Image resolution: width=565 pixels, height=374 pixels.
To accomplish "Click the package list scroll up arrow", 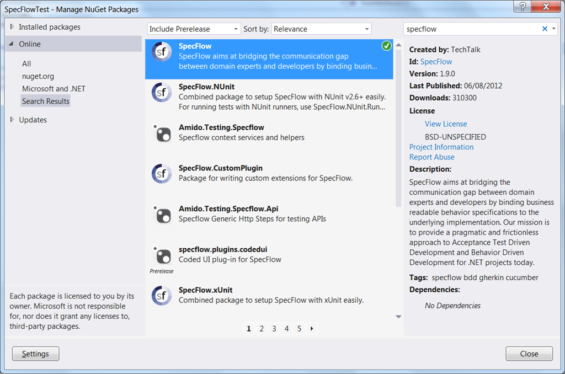I will (x=398, y=45).
